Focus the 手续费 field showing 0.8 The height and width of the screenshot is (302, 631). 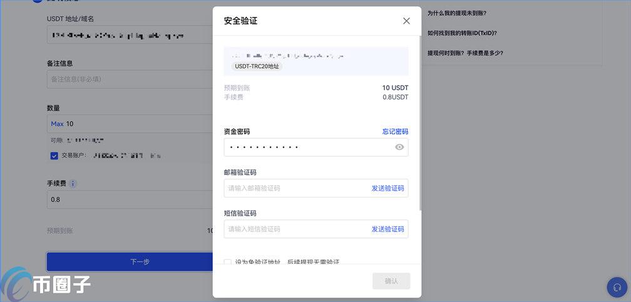[x=130, y=199]
